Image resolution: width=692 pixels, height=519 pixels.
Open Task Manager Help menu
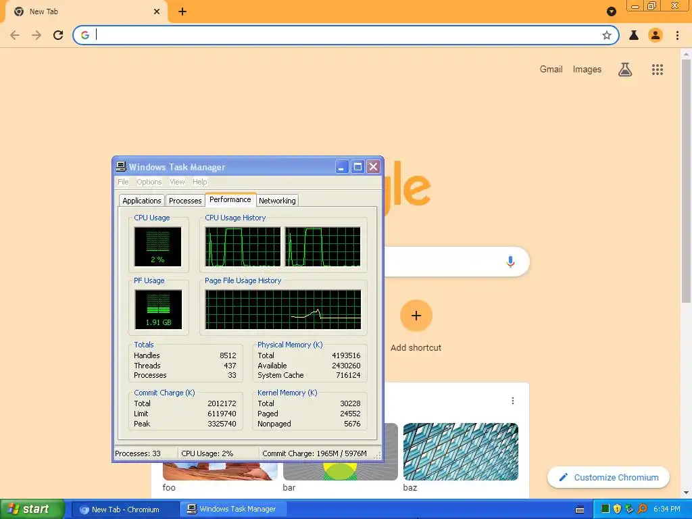[199, 182]
